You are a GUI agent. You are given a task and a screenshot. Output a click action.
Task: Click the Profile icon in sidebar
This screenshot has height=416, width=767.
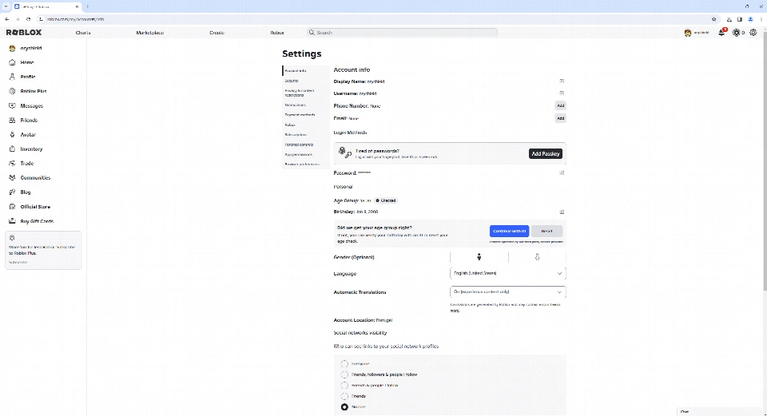coord(12,77)
